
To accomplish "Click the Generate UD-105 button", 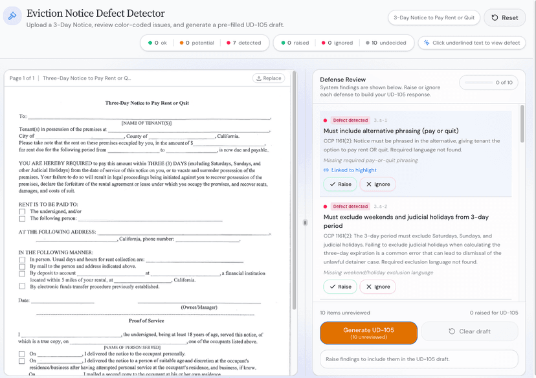I will [368, 333].
